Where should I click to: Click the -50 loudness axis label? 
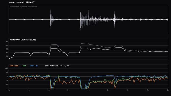tap(7, 56)
